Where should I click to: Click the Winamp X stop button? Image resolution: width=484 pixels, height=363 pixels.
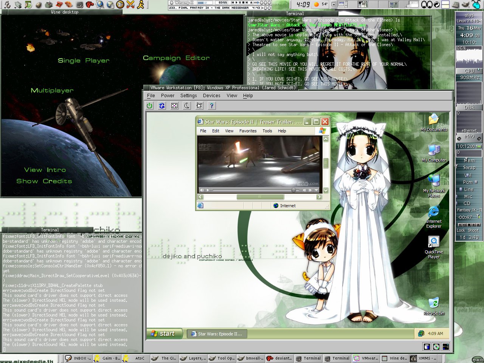[243, 3]
